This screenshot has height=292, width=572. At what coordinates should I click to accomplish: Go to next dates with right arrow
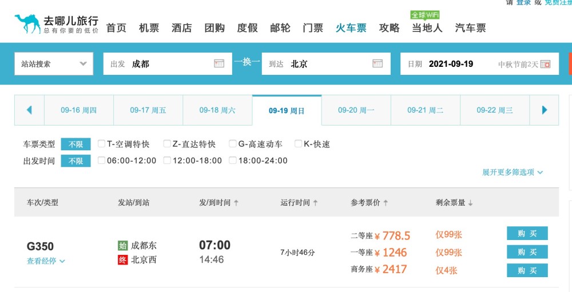click(545, 110)
